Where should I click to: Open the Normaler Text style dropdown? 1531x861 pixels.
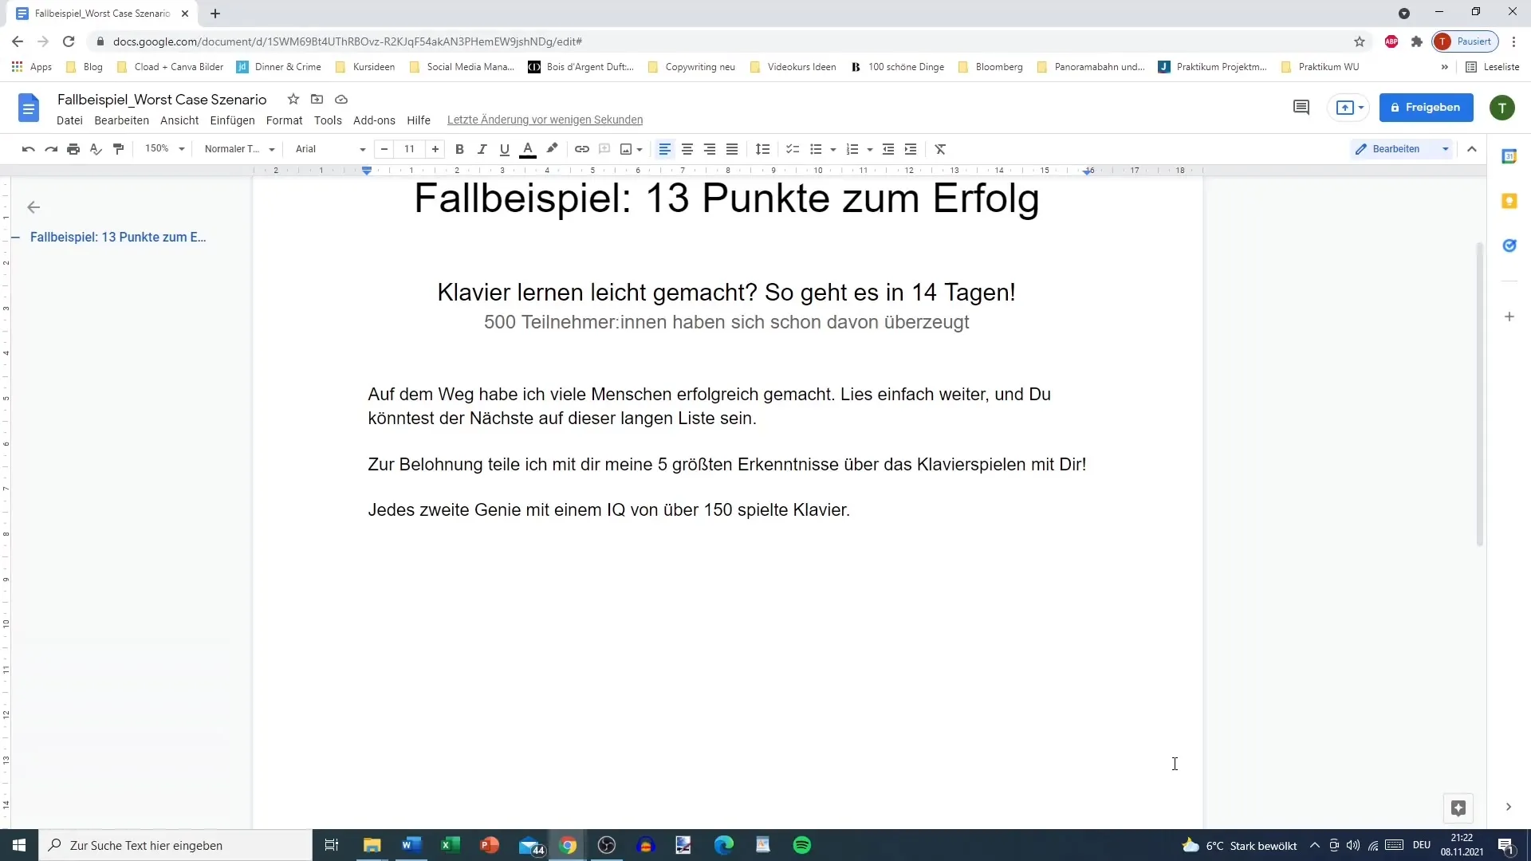click(239, 149)
